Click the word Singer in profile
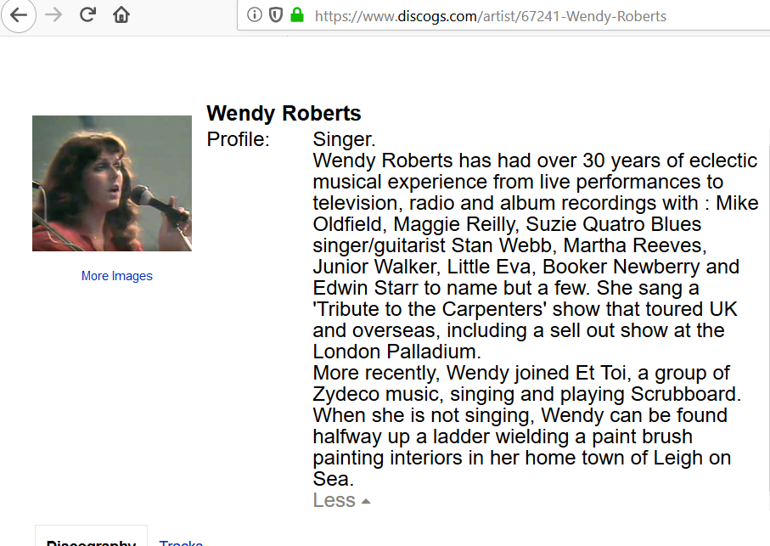This screenshot has width=770, height=546. (x=344, y=139)
